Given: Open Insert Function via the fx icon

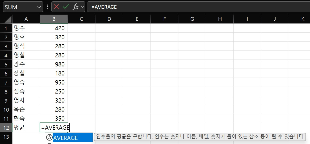Looking at the screenshot, I should [76, 7].
